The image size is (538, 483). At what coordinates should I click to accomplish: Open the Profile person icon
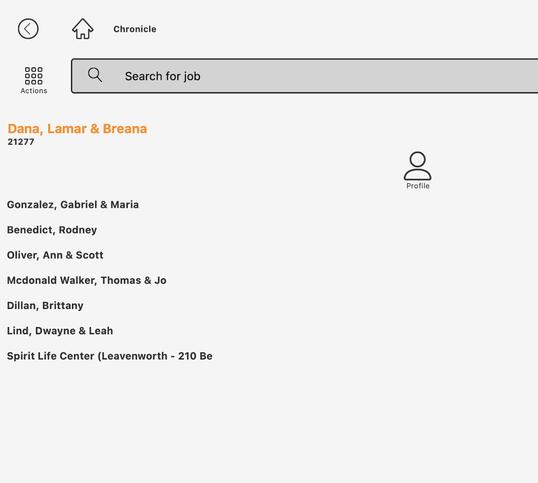point(417,166)
